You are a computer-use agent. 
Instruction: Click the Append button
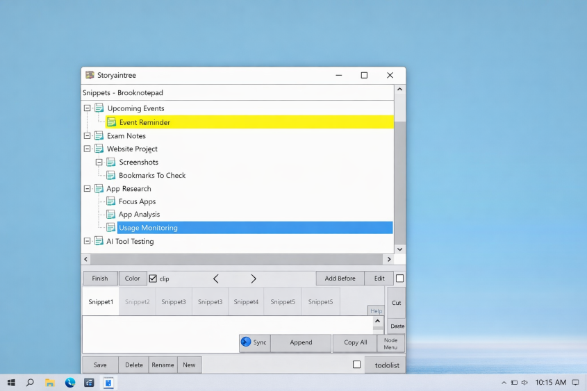point(301,342)
